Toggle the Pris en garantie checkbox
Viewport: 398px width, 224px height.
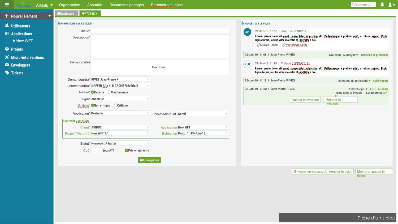127,150
